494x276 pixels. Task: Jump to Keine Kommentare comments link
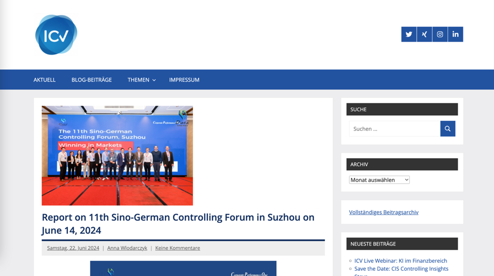[178, 248]
